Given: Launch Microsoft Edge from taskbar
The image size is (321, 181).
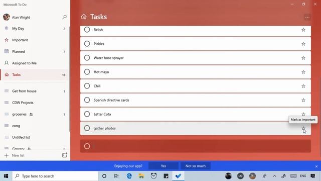Looking at the screenshot, I should pos(129,176).
